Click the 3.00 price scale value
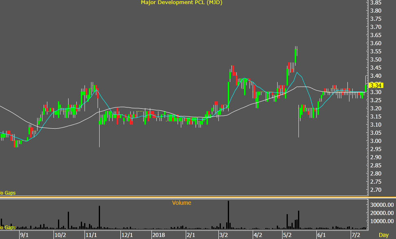396x239 pixels. 376,141
